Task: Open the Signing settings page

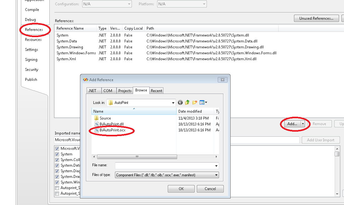Action: pos(31,60)
